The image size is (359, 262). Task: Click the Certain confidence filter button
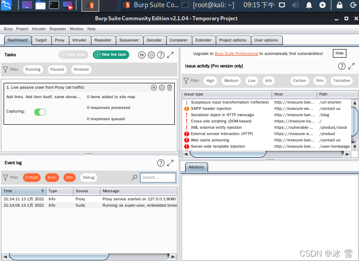pos(300,81)
